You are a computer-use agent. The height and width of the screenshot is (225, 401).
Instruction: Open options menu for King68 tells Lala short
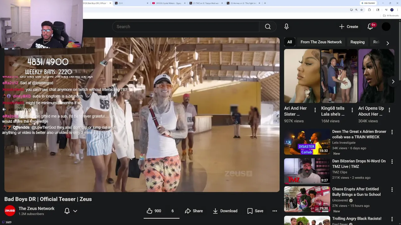[352, 110]
